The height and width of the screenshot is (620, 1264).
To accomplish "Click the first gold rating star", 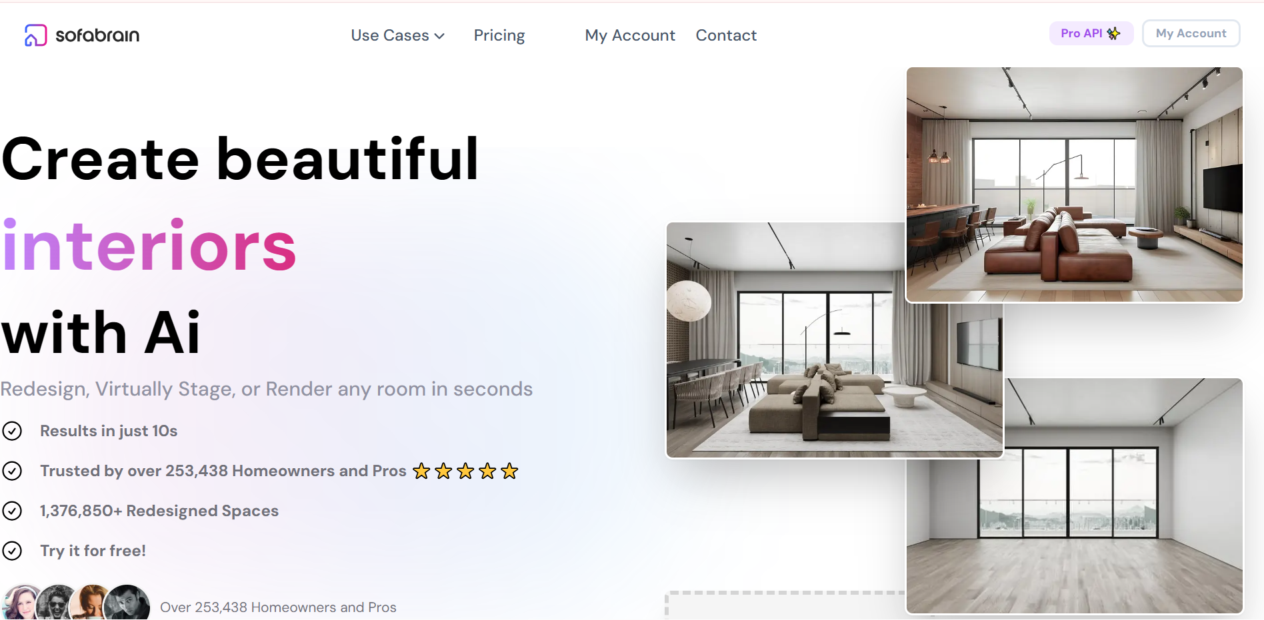I will (x=421, y=471).
